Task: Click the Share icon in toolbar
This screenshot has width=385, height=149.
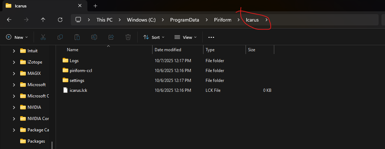Action: [x=111, y=37]
